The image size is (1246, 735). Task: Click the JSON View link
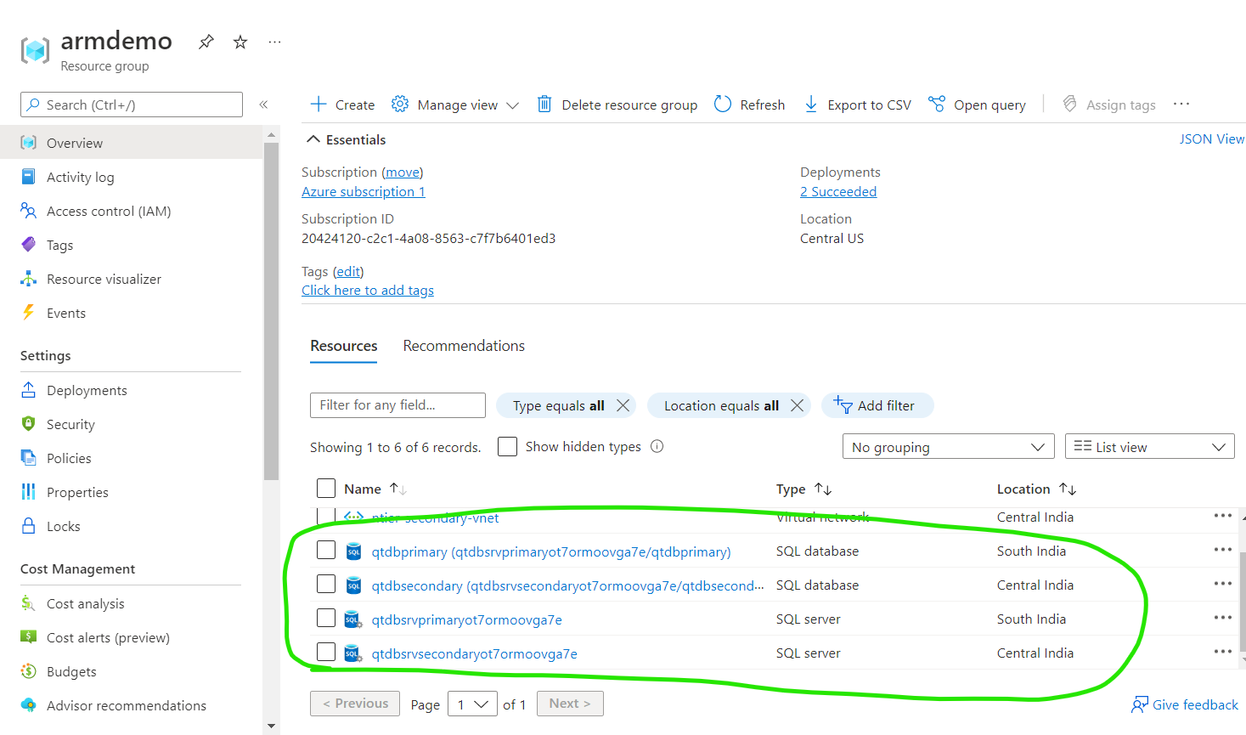pos(1212,139)
